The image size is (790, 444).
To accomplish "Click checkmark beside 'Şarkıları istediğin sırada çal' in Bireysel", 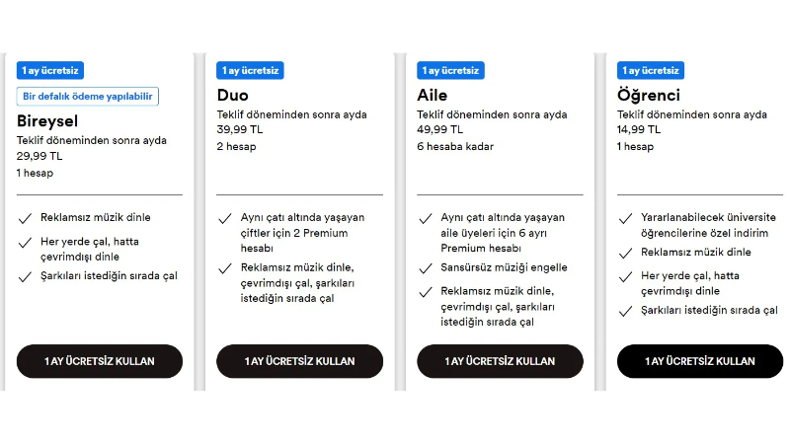I will (x=25, y=277).
